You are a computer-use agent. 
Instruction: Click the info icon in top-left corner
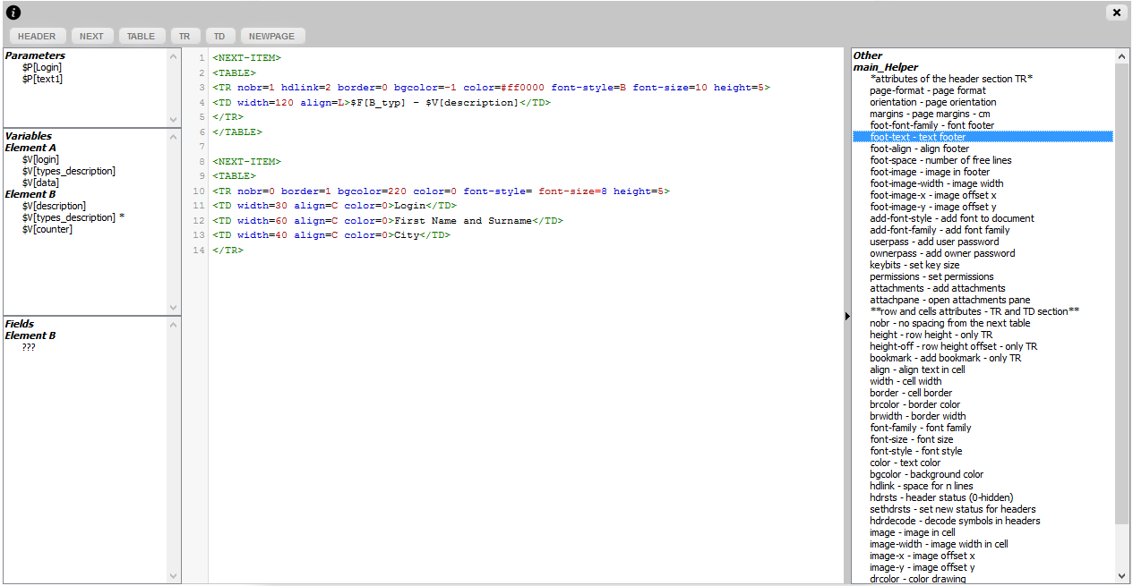click(x=13, y=13)
